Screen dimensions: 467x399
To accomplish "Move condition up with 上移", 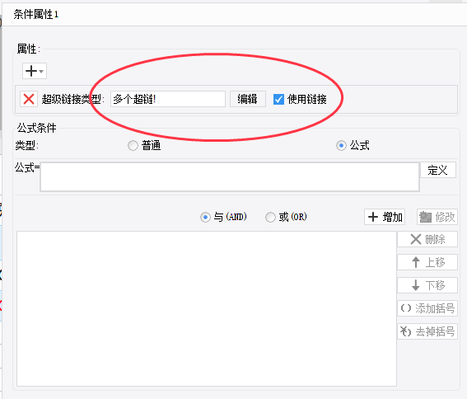I will pyautogui.click(x=427, y=262).
